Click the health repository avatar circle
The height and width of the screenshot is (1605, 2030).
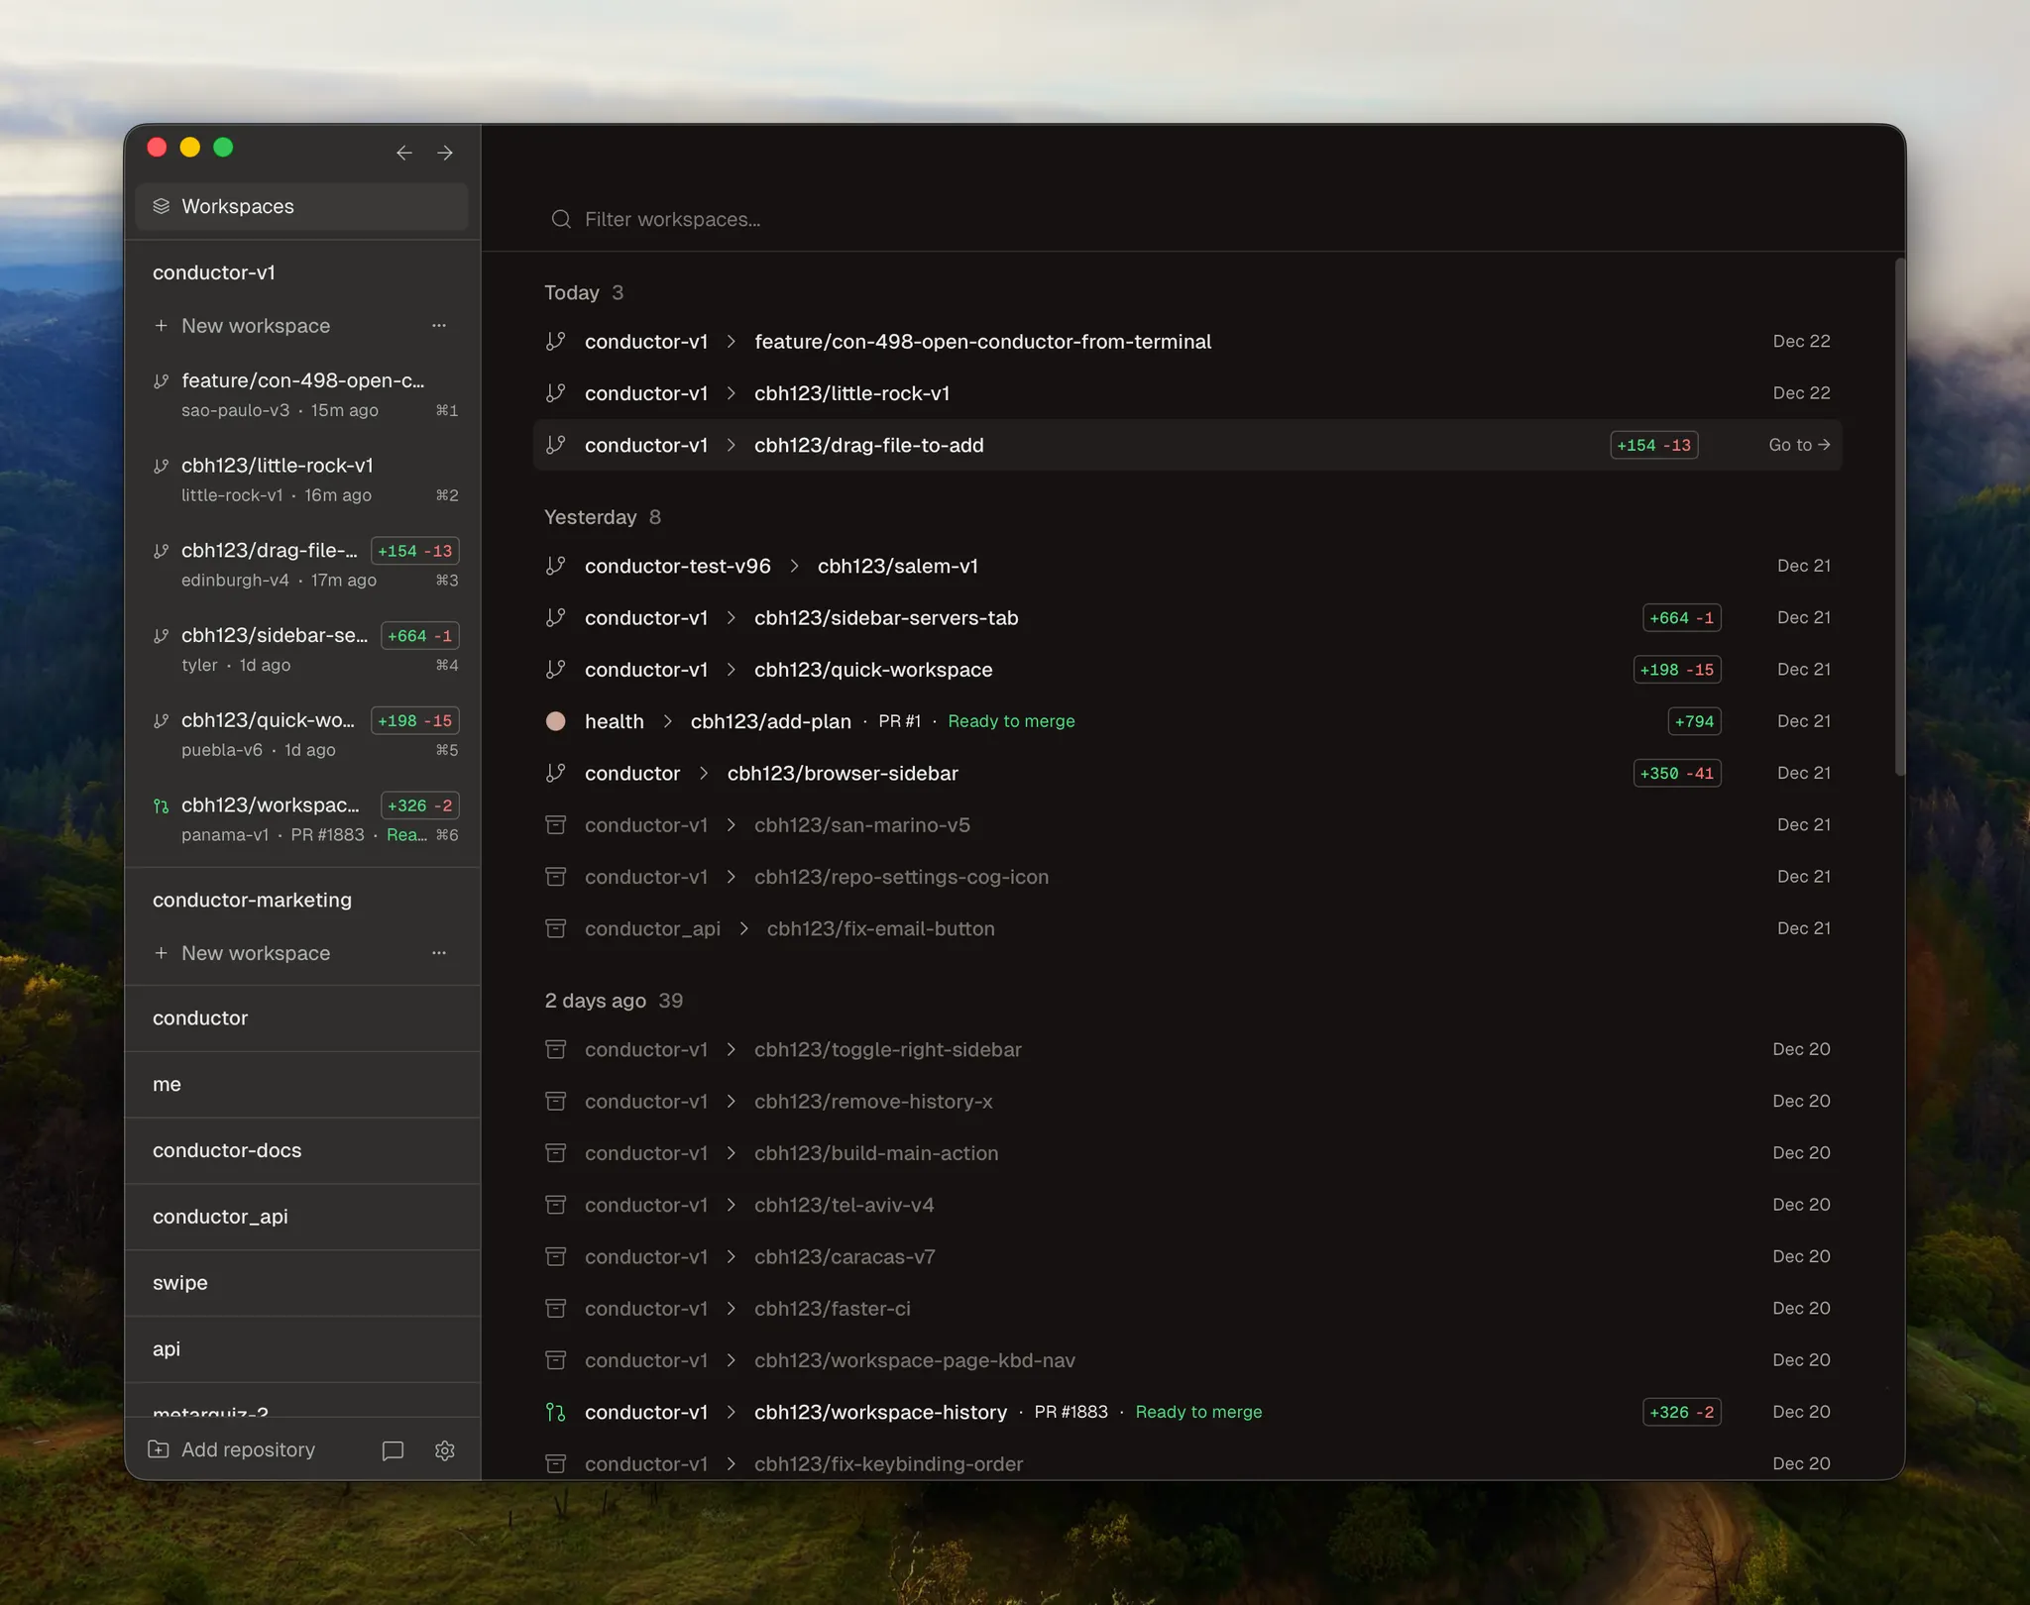tap(556, 721)
